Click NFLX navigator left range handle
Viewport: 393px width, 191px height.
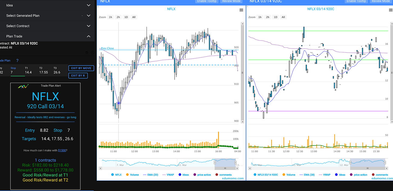[x=215, y=162]
